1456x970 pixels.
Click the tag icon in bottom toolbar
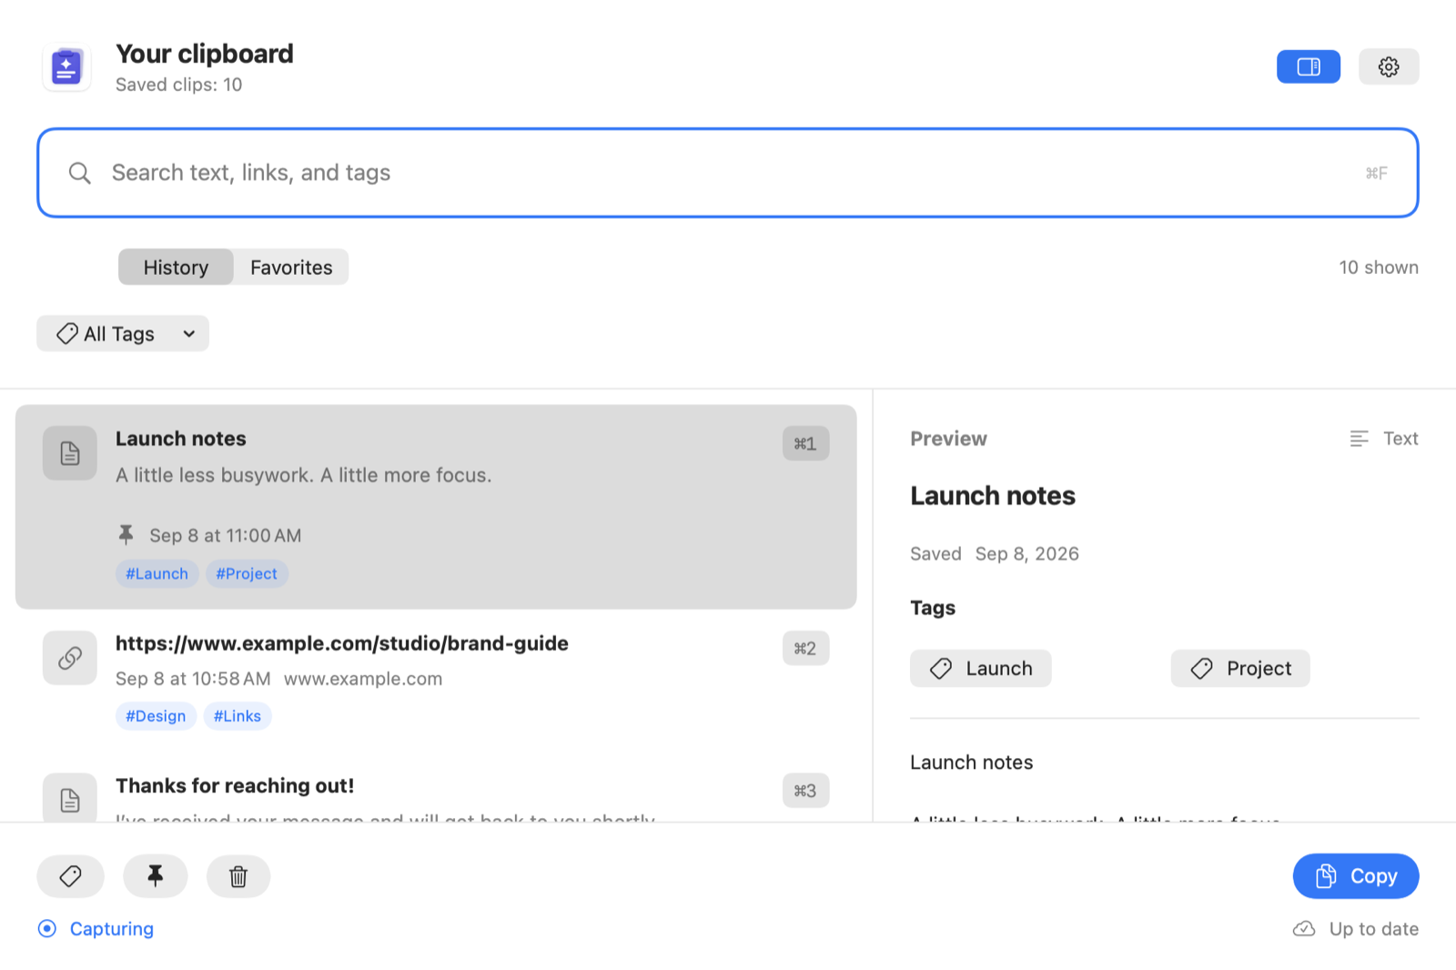(x=70, y=876)
